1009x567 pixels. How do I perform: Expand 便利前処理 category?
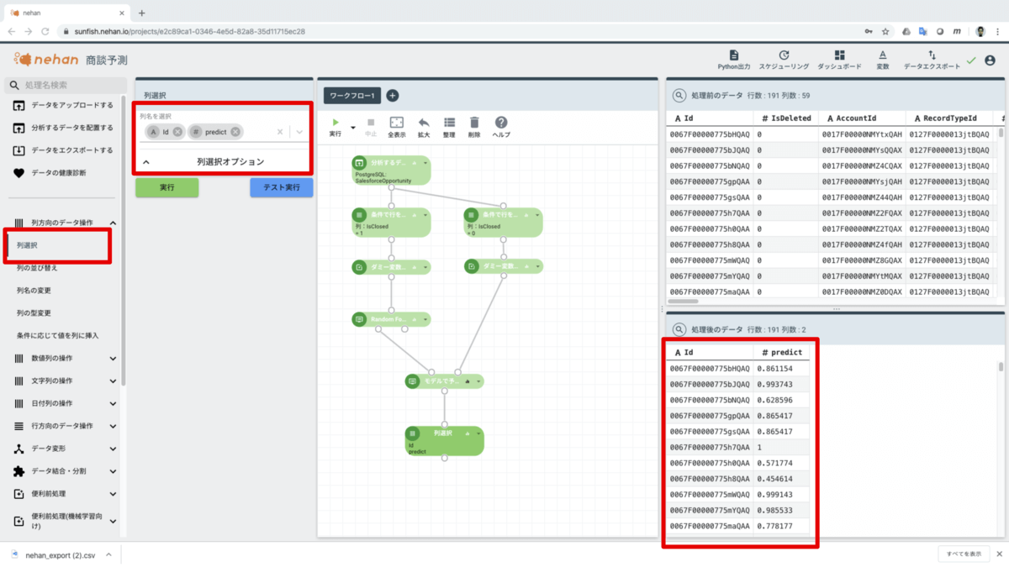point(113,494)
